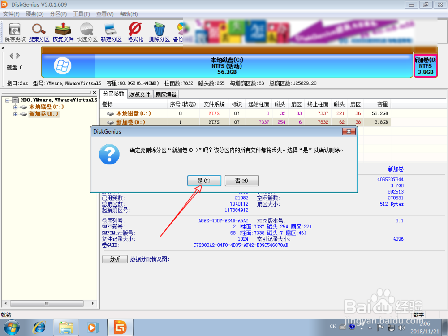Go to previous disk with left arrow
The width and height of the screenshot is (448, 336).
click(12, 56)
